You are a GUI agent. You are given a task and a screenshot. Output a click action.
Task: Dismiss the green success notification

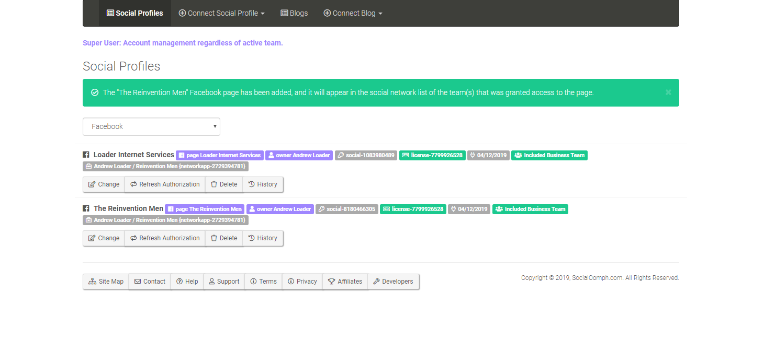(x=668, y=92)
